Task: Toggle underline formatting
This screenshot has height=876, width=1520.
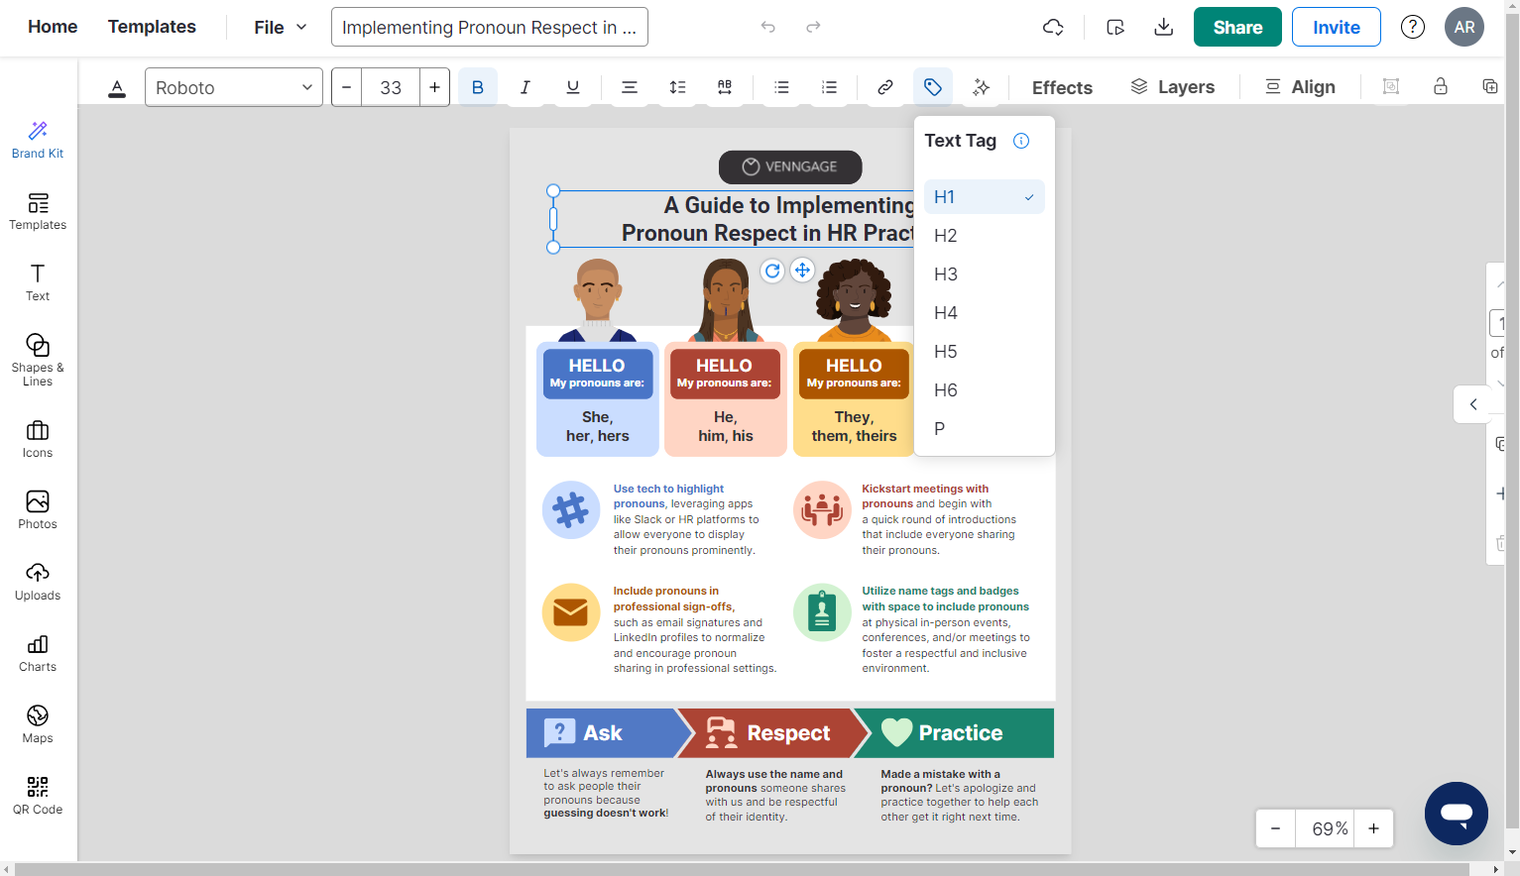Action: pos(572,87)
